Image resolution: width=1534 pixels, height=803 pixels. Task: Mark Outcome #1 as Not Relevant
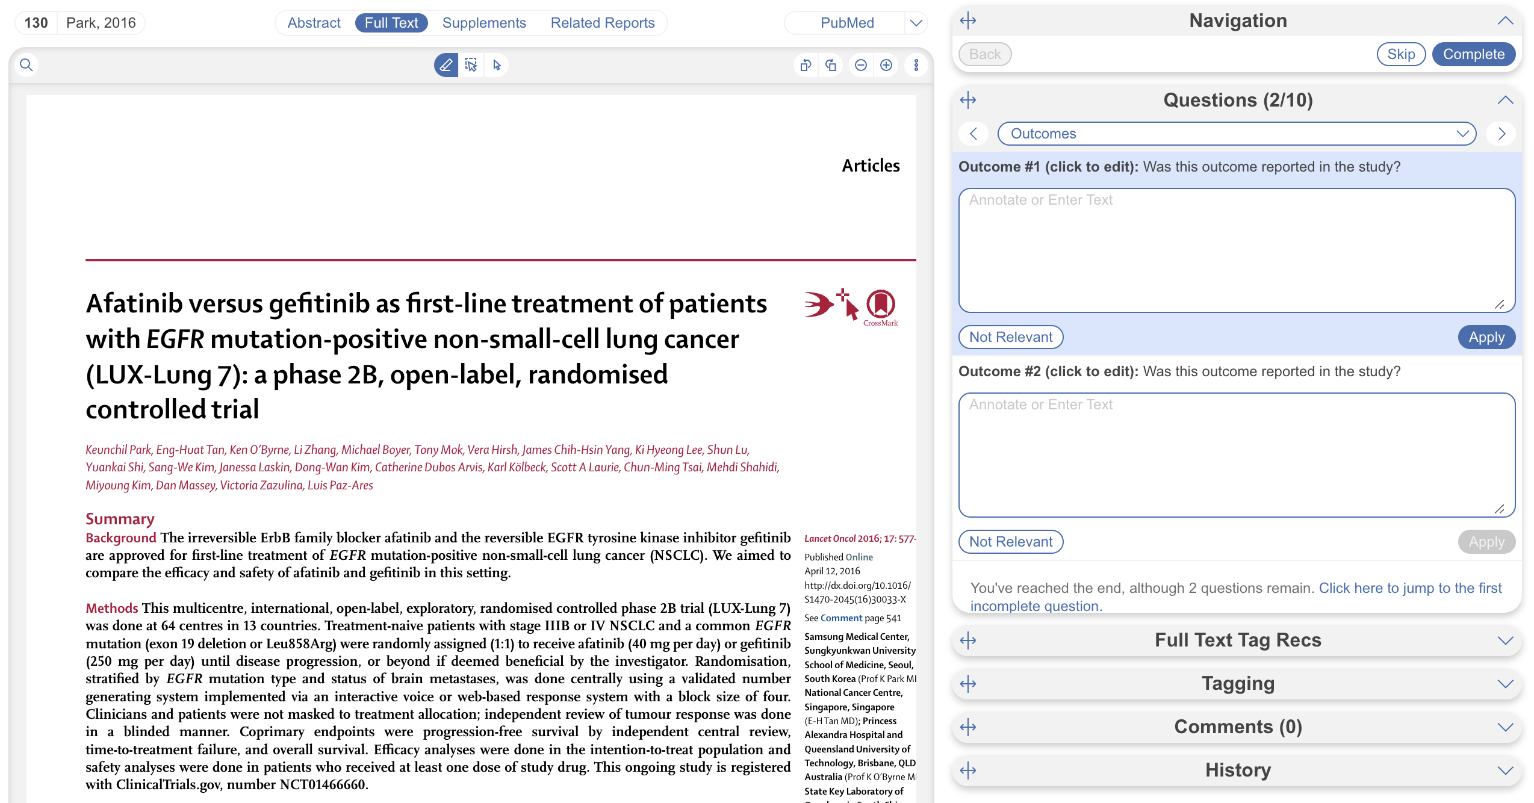[x=1010, y=337]
